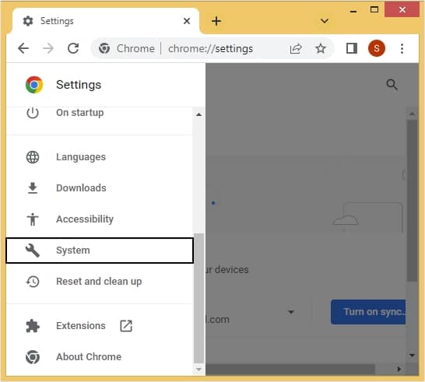Click the Languages globe icon
Image resolution: width=425 pixels, height=382 pixels.
tap(33, 157)
